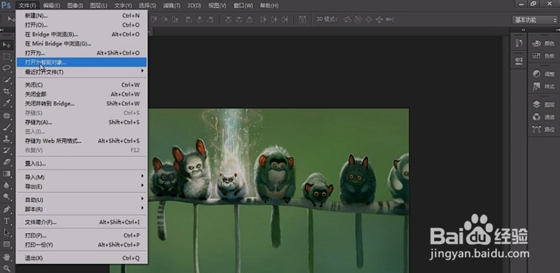Select the Dodge tool
Screen dimensions: 560x273
coord(6,196)
